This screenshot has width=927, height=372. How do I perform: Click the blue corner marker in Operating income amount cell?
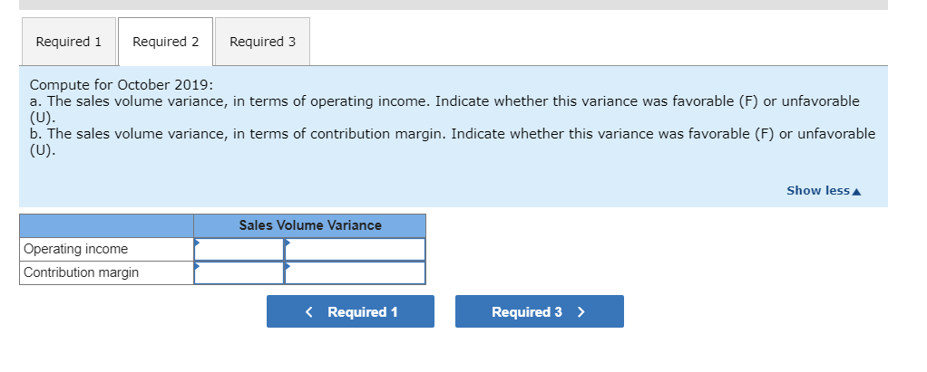click(198, 242)
